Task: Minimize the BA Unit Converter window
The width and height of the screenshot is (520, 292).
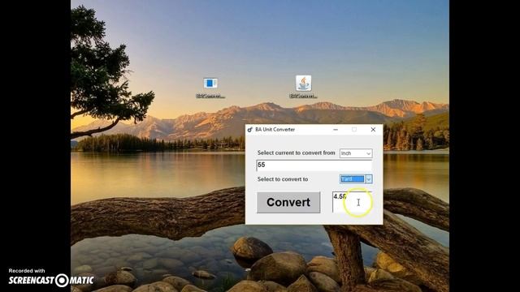Action: (336, 130)
